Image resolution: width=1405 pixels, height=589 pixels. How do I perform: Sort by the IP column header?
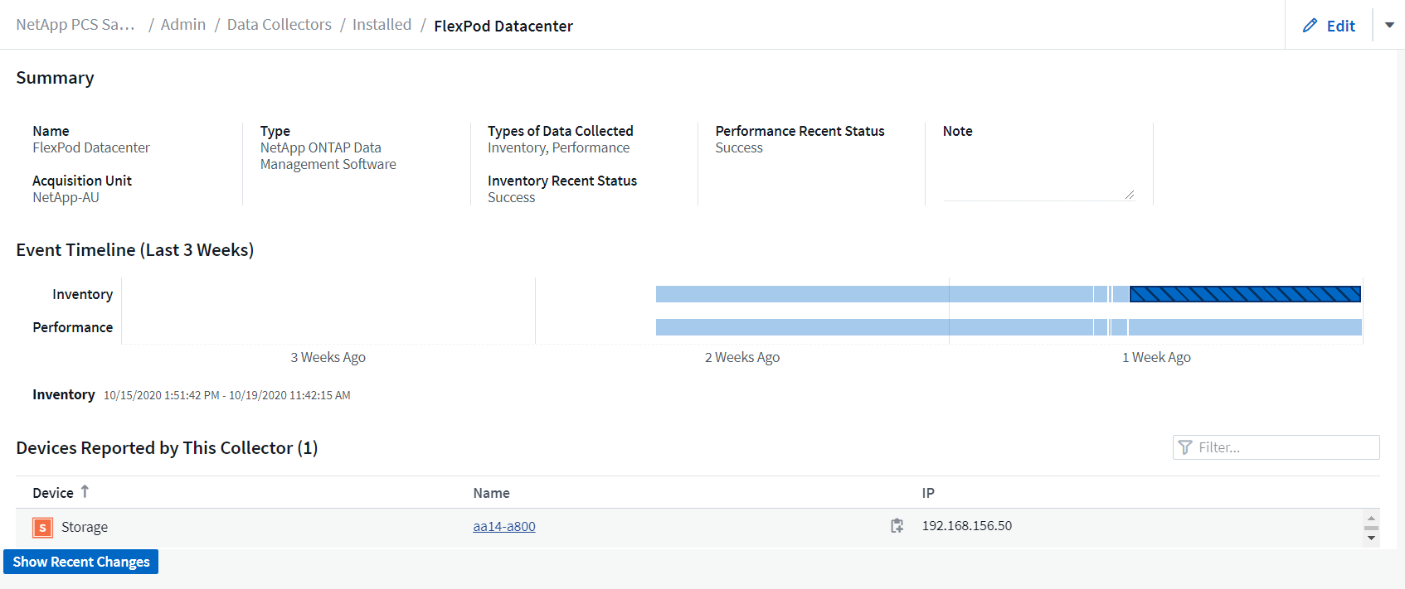928,493
